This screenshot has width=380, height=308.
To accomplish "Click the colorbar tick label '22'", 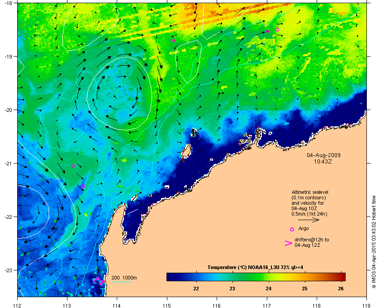I will (x=196, y=289).
